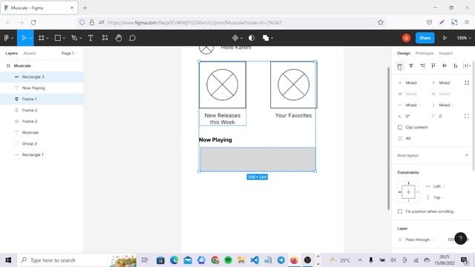Select the Hand tool
This screenshot has height=267, width=475.
(x=119, y=38)
